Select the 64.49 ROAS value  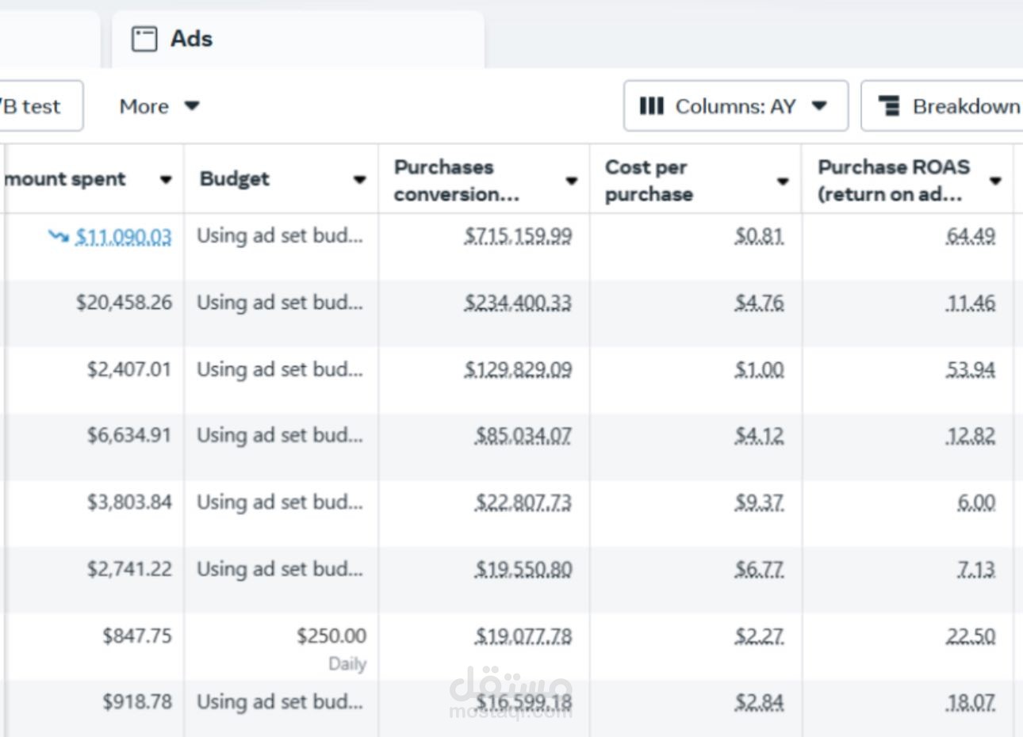pos(970,236)
